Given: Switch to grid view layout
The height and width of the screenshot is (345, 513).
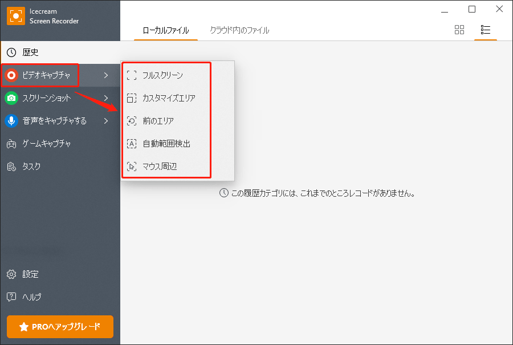Looking at the screenshot, I should (x=459, y=30).
